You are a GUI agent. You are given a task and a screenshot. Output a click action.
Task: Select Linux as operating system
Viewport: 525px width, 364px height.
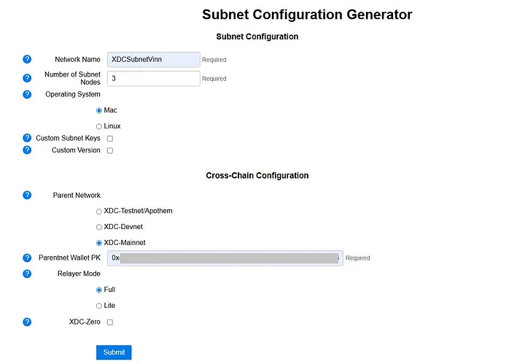coord(99,126)
